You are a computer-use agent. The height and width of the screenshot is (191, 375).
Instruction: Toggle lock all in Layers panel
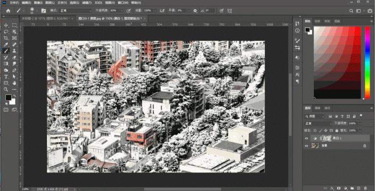coord(337,131)
